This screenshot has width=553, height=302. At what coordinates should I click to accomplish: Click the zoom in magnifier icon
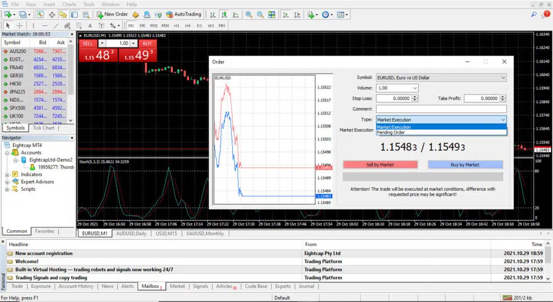click(249, 15)
